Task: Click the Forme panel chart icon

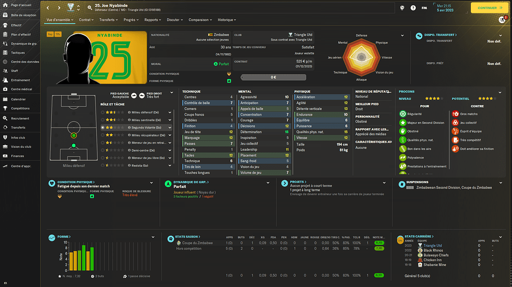Action: (x=52, y=238)
